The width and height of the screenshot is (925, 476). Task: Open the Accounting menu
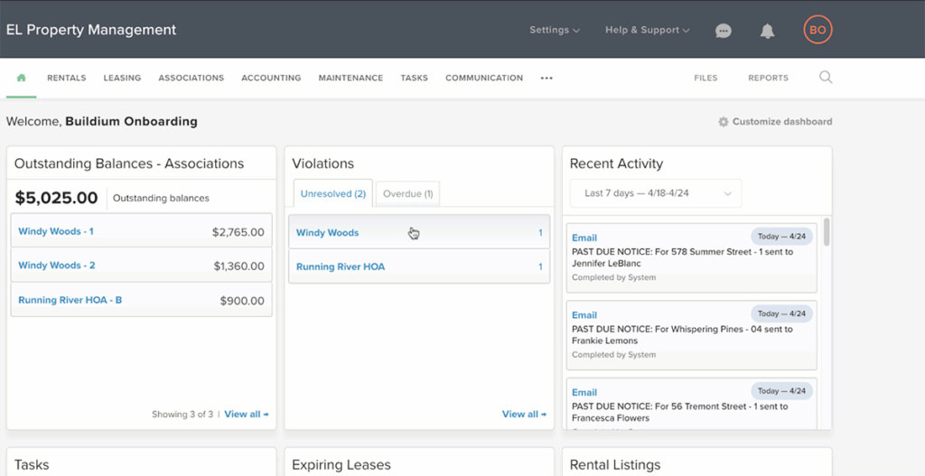(x=271, y=79)
